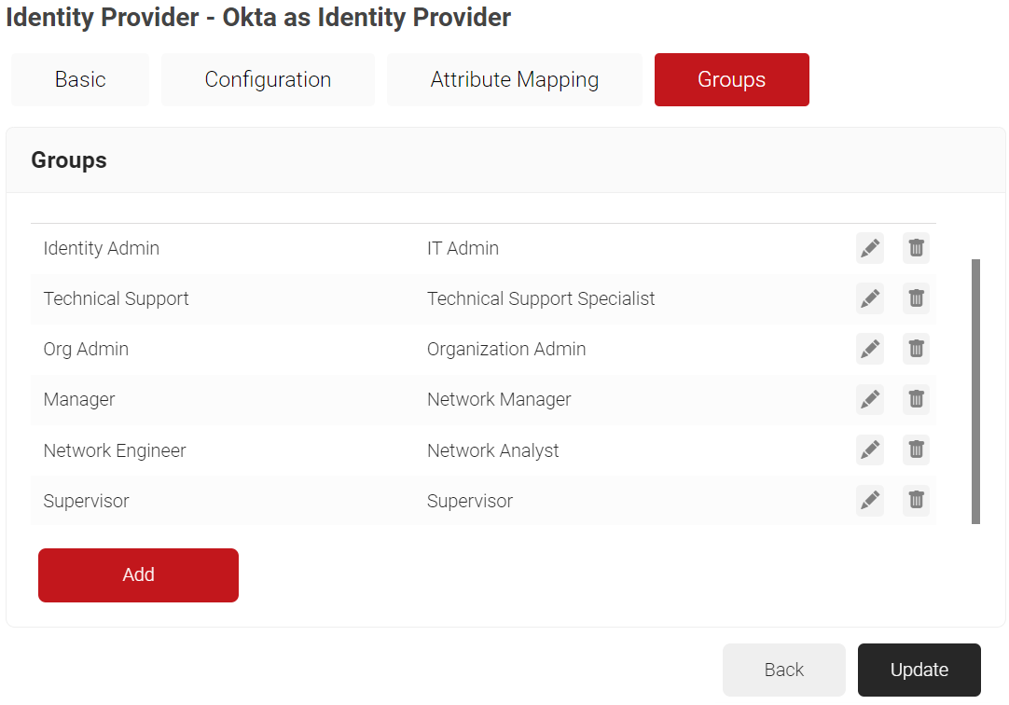Select the Groups tab
Screen dimensions: 1009x705
731,79
